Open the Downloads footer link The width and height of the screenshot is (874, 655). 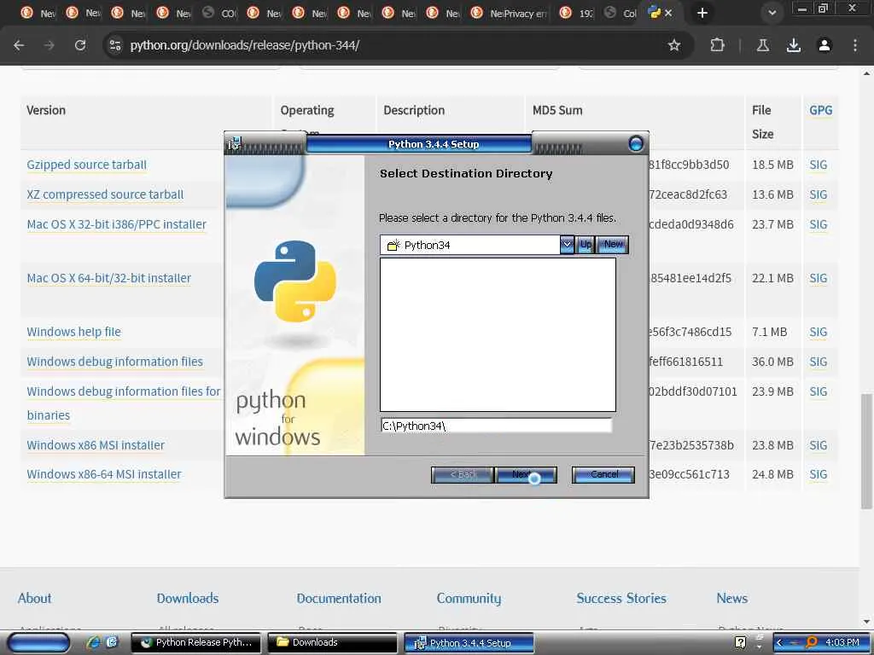(188, 598)
